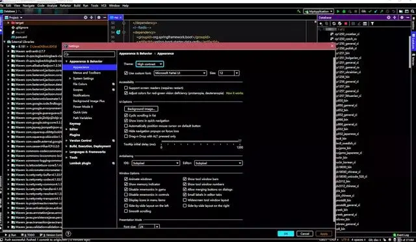Click the Build project hammer icon
This screenshot has width=416, height=242.
tap(299, 12)
